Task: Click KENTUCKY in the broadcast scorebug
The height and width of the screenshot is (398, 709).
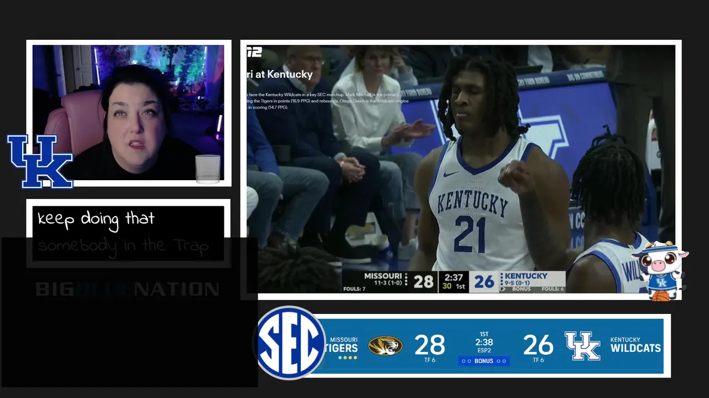Action: click(526, 276)
